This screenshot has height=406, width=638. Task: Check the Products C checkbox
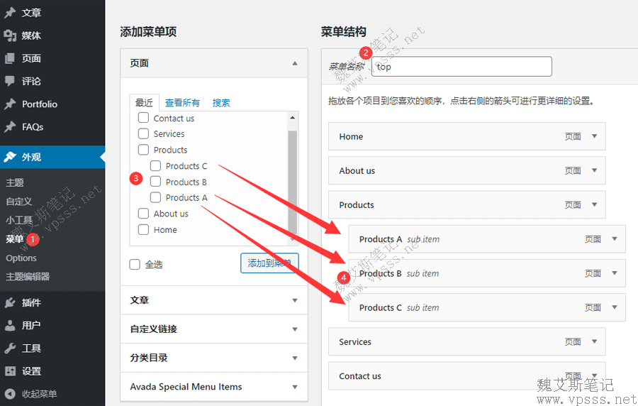click(x=155, y=166)
